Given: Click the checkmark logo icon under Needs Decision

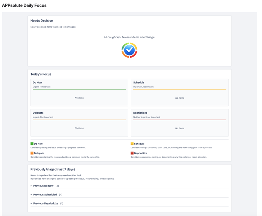Looking at the screenshot, I should coord(129,50).
